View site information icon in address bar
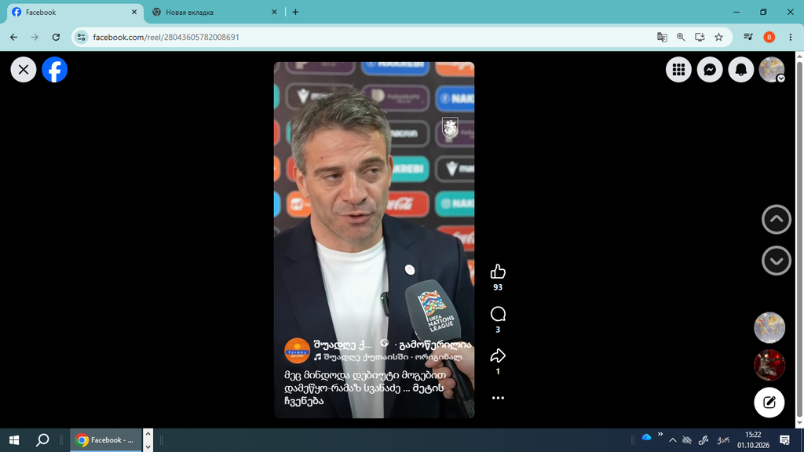The width and height of the screenshot is (804, 452). (x=81, y=37)
